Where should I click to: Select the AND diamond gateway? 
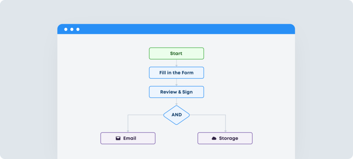click(x=176, y=115)
